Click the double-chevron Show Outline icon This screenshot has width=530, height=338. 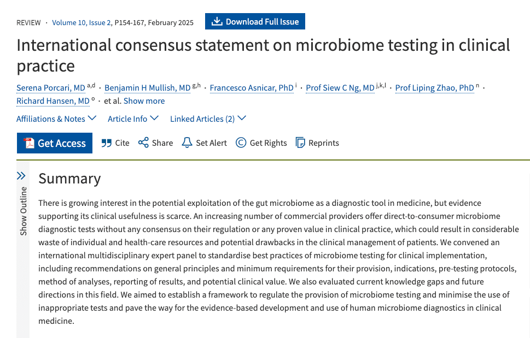21,176
